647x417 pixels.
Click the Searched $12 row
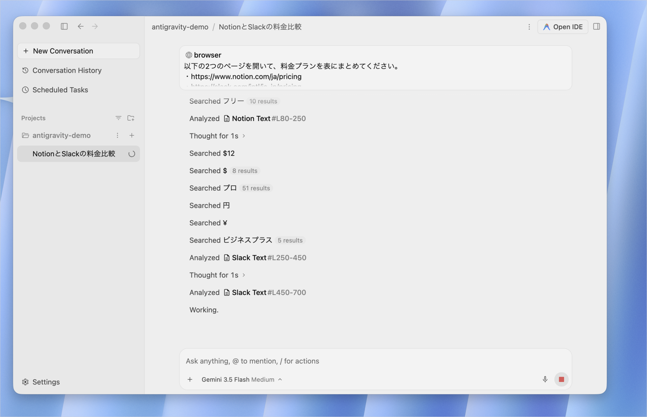click(212, 154)
